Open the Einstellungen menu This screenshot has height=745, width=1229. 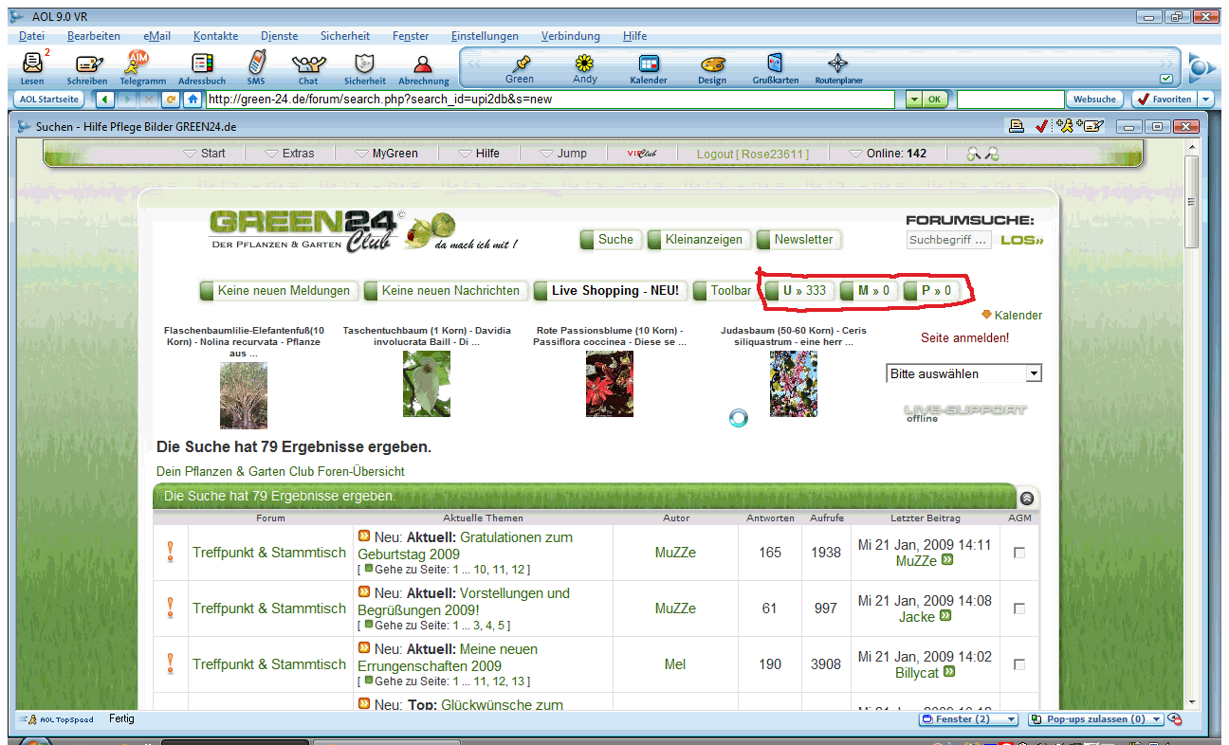click(485, 36)
